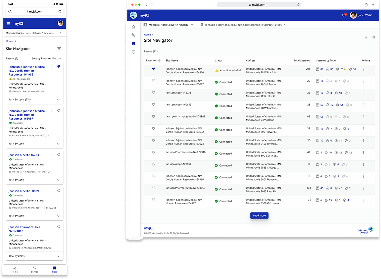Open the filter icon in desktop Site Navigator
The height and width of the screenshot is (279, 381).
tap(366, 38)
